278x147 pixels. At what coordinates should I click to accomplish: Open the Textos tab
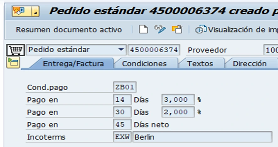tap(200, 63)
